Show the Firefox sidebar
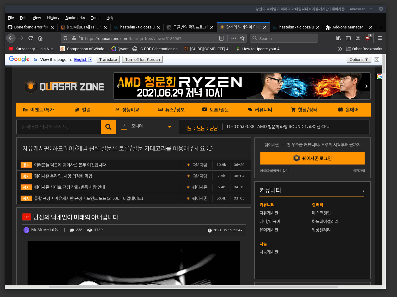Screen dimensions: 397x297 click(x=348, y=38)
